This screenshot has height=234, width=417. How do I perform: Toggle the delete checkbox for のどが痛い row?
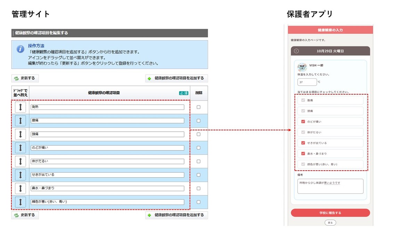point(198,148)
